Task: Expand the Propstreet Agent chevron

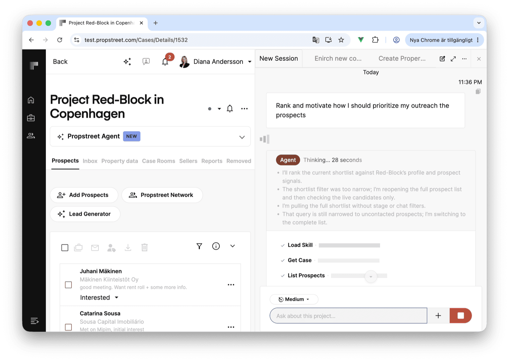Action: coord(242,137)
